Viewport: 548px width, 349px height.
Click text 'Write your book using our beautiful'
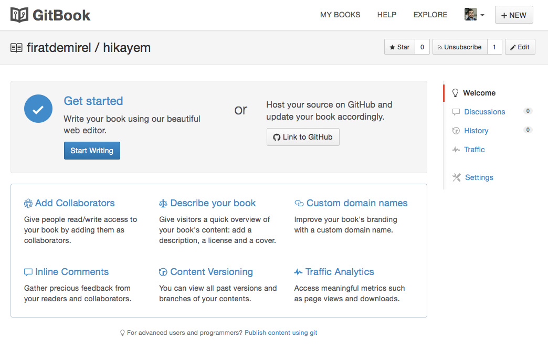click(x=132, y=119)
